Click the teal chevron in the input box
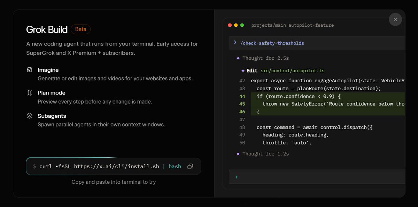 tap(237, 177)
